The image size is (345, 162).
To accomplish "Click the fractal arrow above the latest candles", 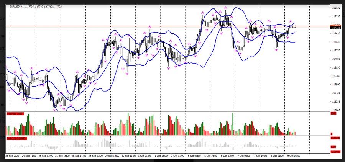I will point(291,21).
